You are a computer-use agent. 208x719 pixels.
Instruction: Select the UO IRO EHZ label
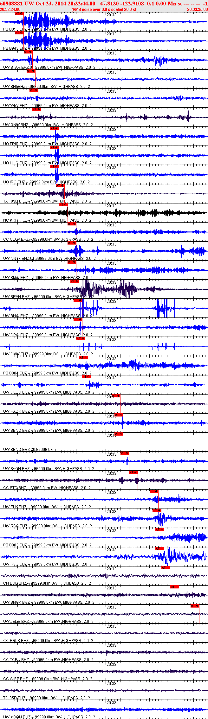tap(47, 182)
